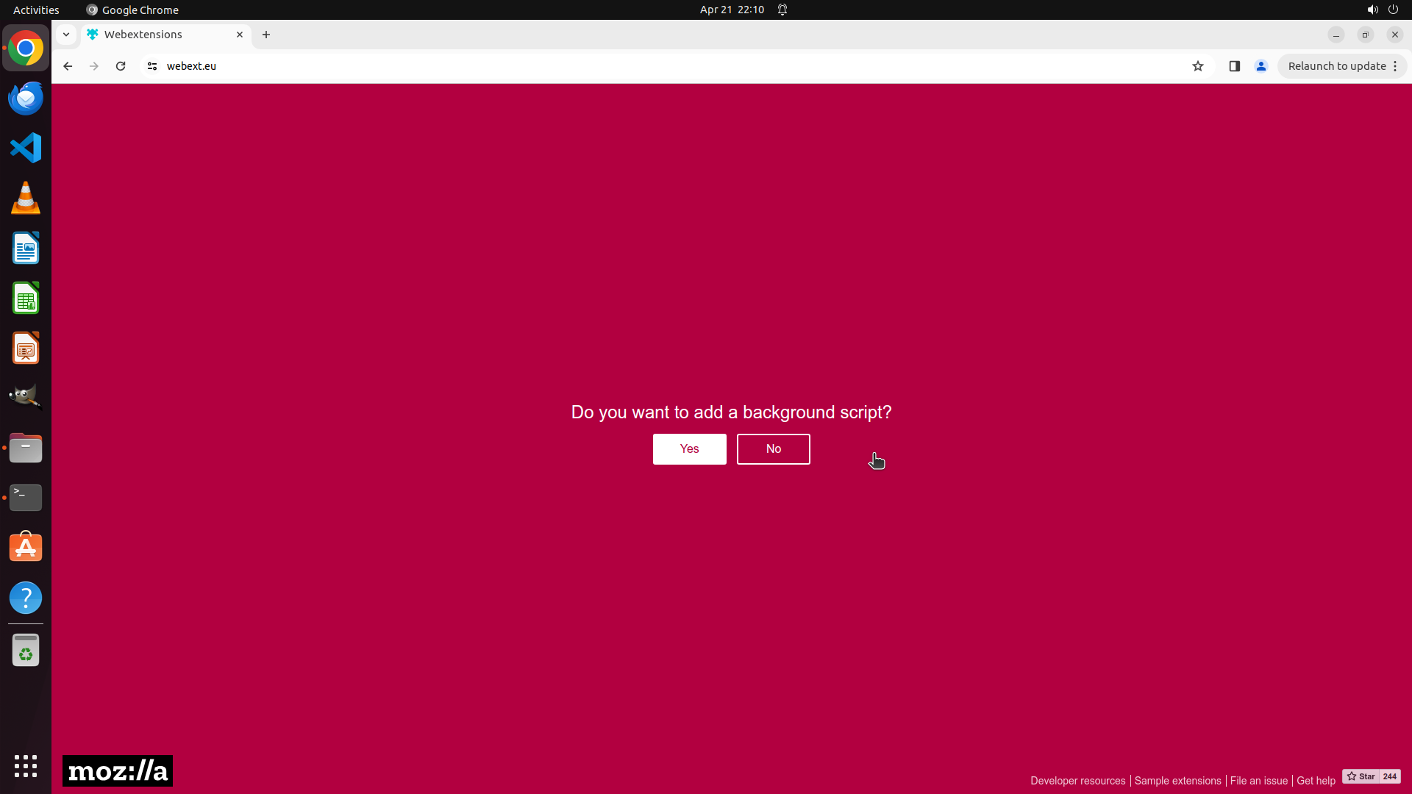View site information icon
The image size is (1412, 794).
(x=152, y=66)
